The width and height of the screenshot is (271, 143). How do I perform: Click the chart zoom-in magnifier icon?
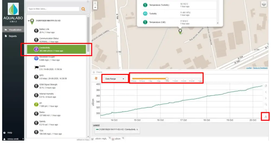pos(266,104)
